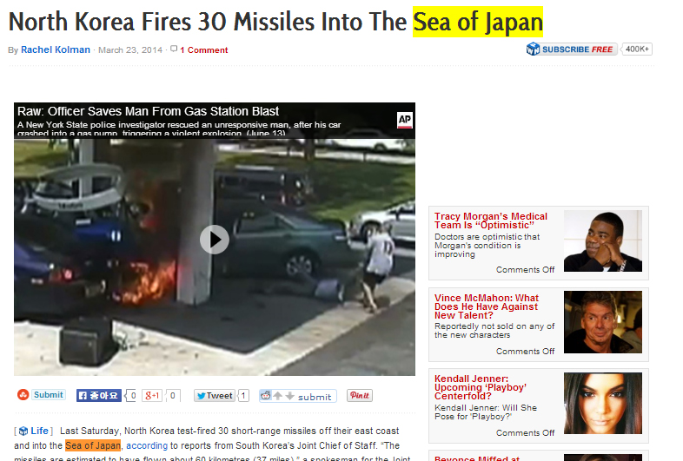This screenshot has height=461, width=683.
Task: Open the Tracy Morgan's Medical Team headline
Action: (x=491, y=221)
